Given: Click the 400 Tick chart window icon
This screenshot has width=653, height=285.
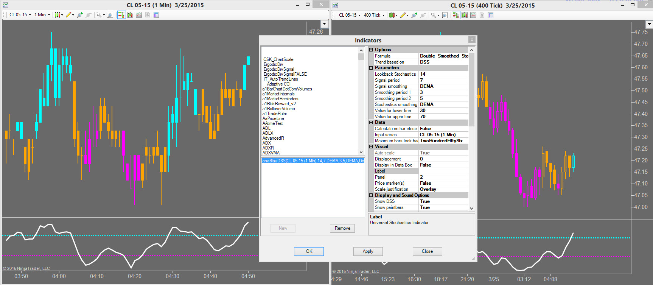Looking at the screenshot, I should 335,5.
